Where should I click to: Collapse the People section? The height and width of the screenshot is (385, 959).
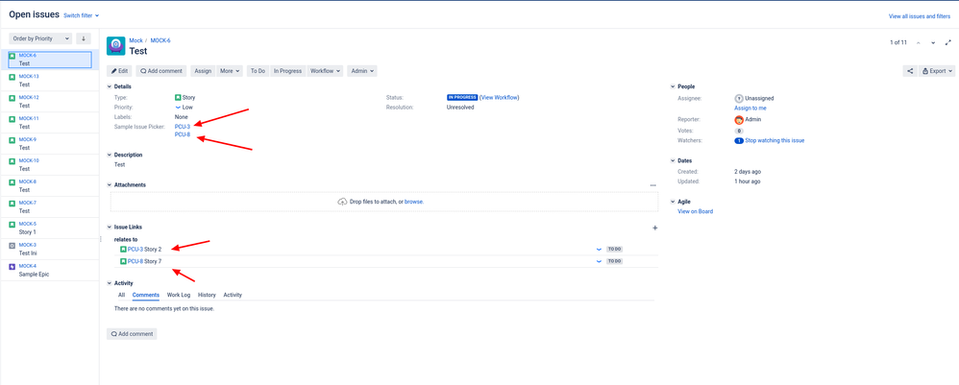click(x=673, y=86)
